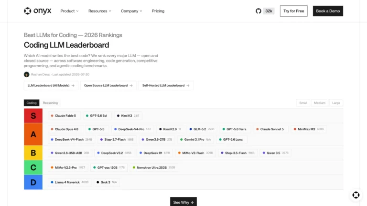The width and height of the screenshot is (367, 206).
Task: Select the DeepSeek V3.2 chip
Action: [x=115, y=153]
